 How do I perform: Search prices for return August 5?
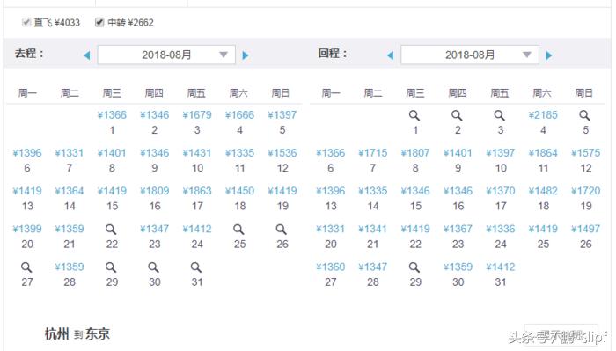[x=585, y=115]
